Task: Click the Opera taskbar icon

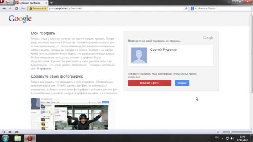Action: (30, 138)
